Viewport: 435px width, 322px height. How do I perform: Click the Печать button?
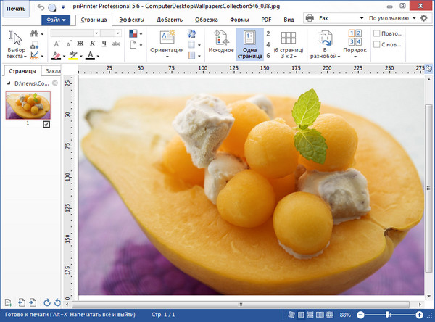15,9
